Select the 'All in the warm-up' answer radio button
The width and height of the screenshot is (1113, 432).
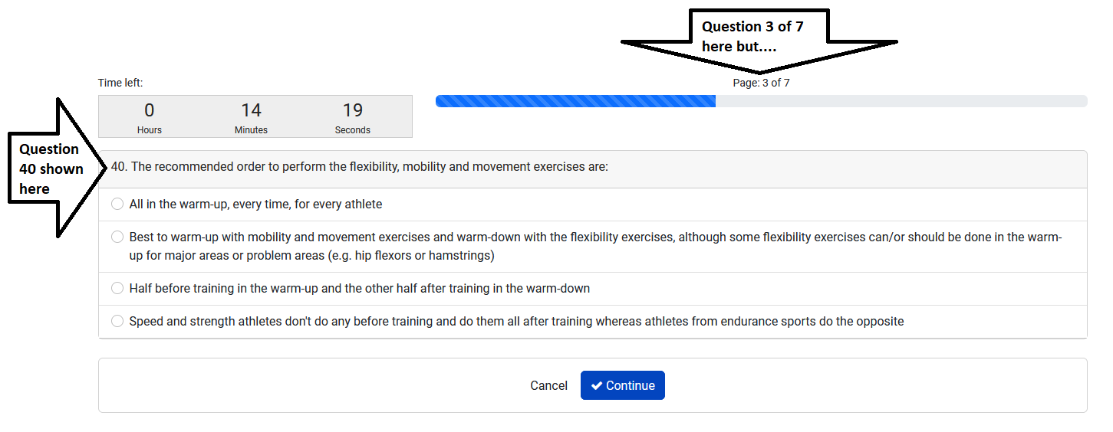pyautogui.click(x=117, y=205)
